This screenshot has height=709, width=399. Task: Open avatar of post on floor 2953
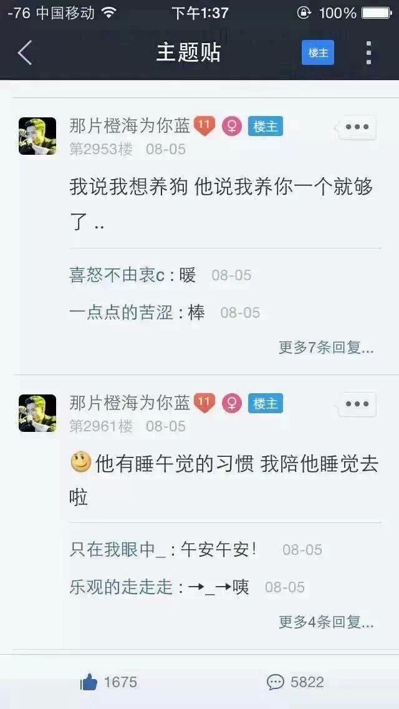(x=37, y=136)
